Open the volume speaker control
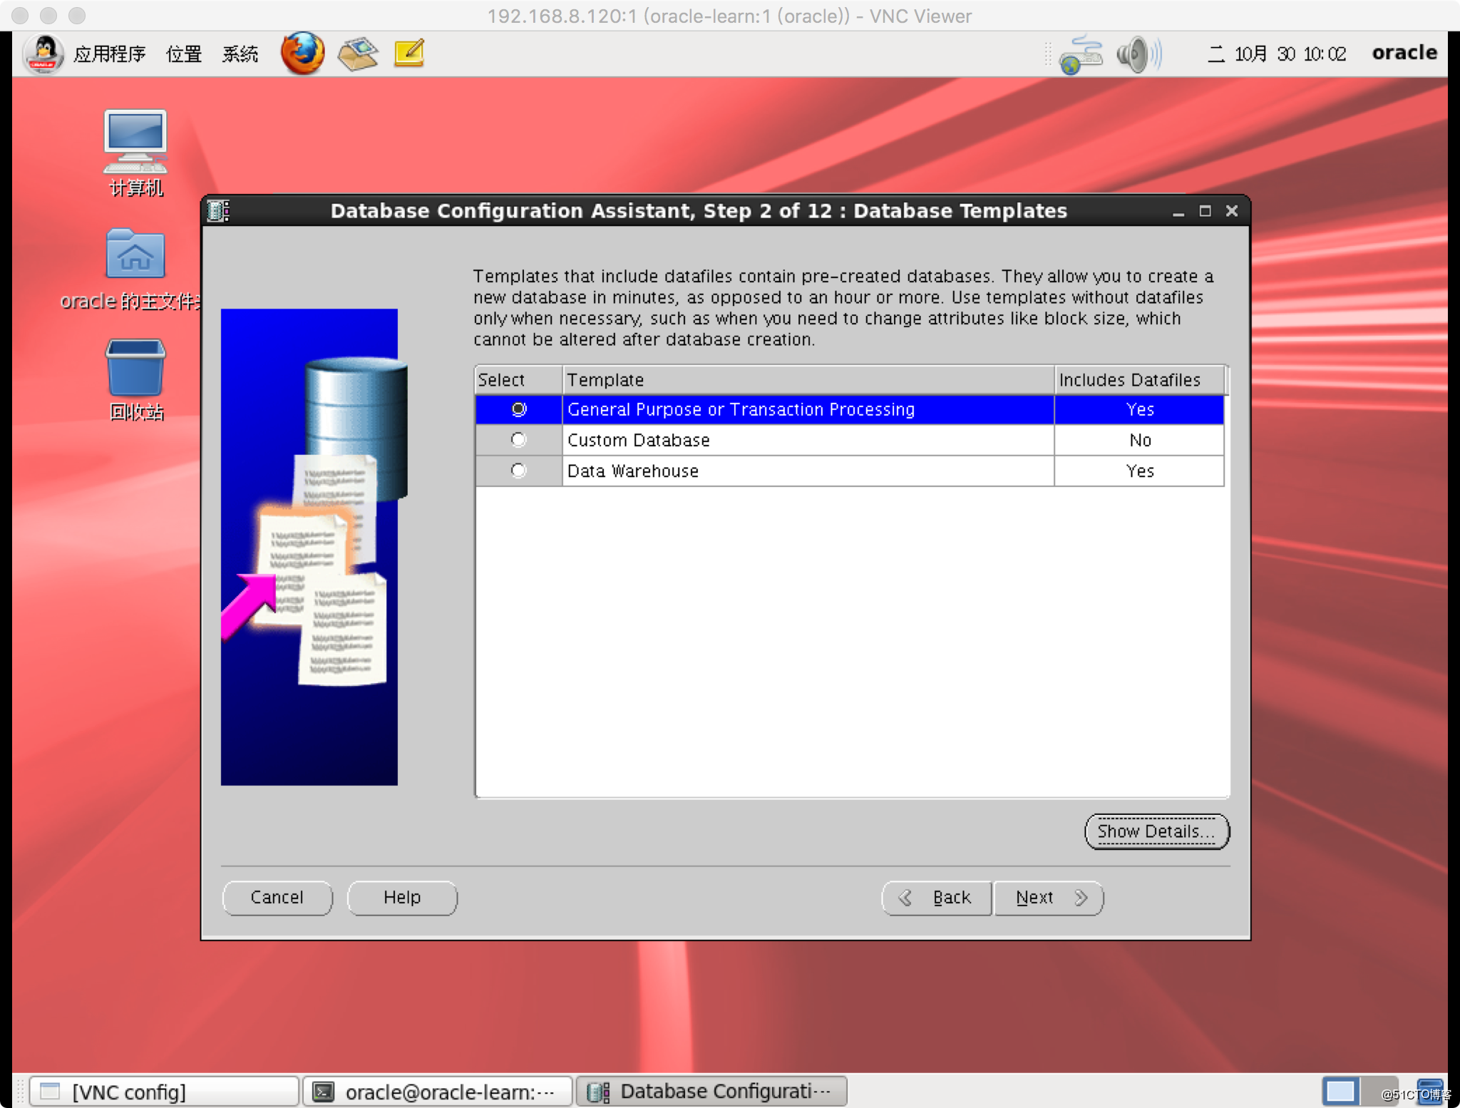Screen dimensions: 1460x1108 pos(1138,54)
